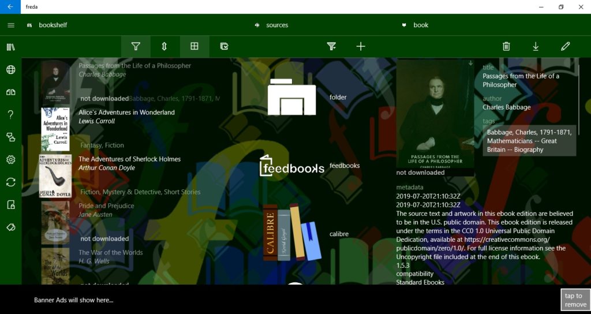Open the globe web catalog icon

pos(11,69)
